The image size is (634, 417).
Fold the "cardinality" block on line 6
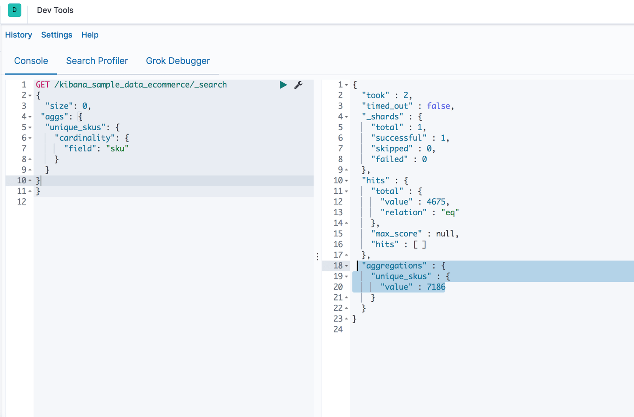coord(30,138)
